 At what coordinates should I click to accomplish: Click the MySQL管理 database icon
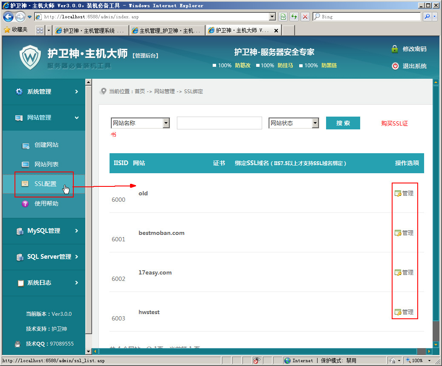20,231
